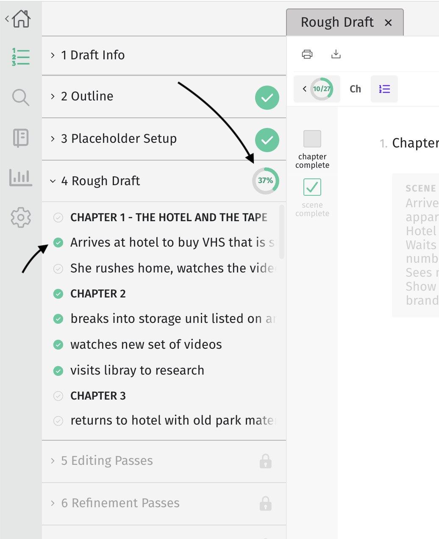Open the search magnifier icon

[x=21, y=97]
